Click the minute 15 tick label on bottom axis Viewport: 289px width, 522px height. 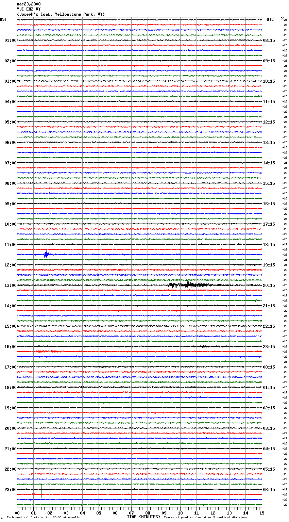(261, 513)
